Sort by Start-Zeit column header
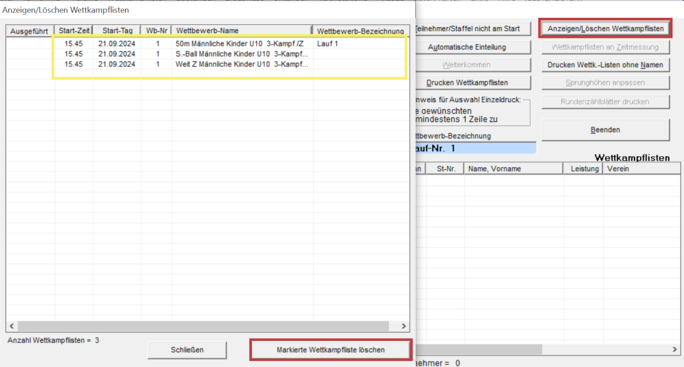 [x=74, y=31]
